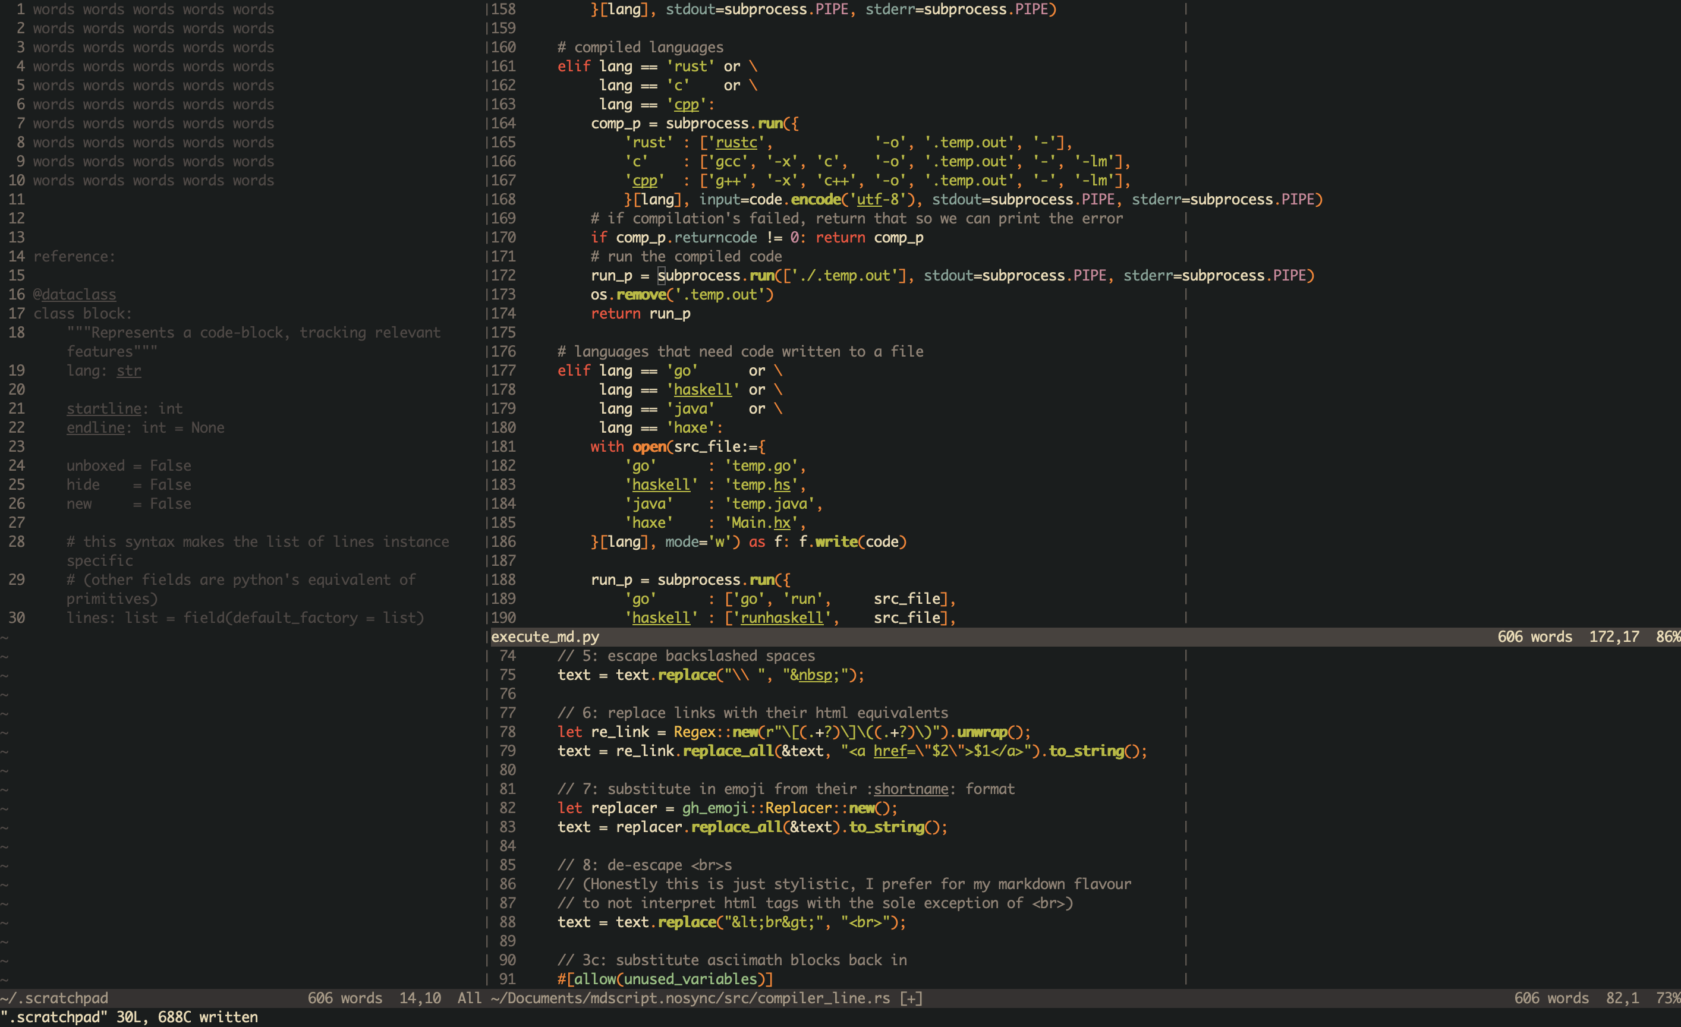
Task: Click 'runhaskell' string on line 190
Action: [x=782, y=618]
